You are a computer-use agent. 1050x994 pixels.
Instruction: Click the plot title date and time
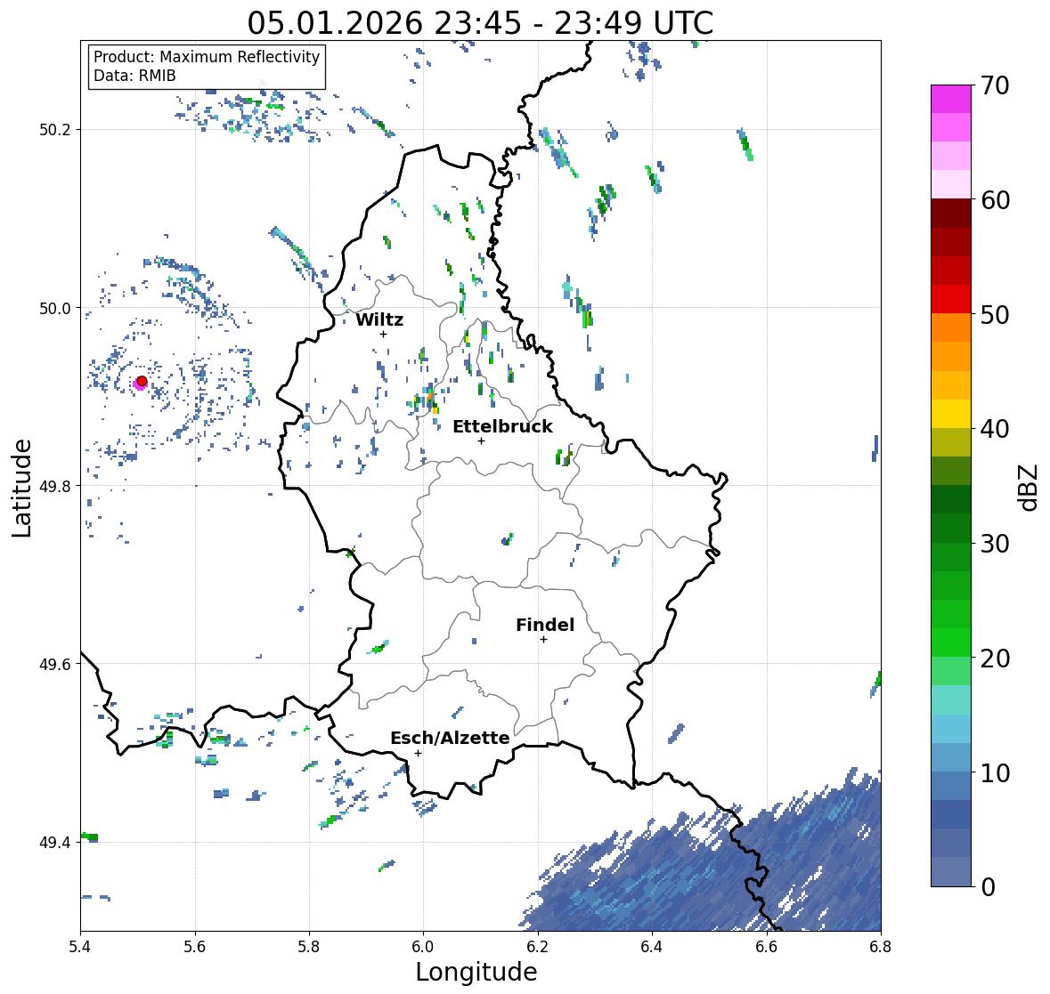pyautogui.click(x=480, y=23)
